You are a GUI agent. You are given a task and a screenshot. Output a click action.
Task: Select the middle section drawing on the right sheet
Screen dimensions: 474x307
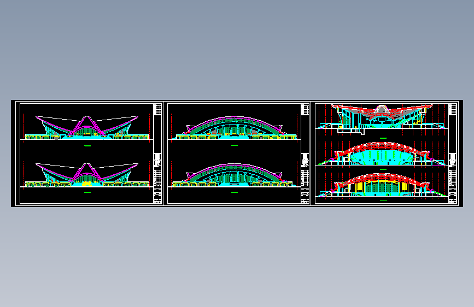click(382, 153)
